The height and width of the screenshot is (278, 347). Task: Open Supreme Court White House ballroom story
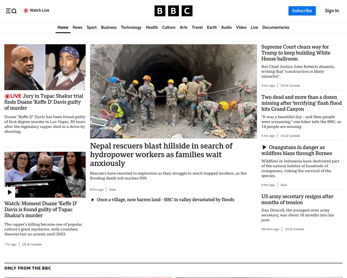point(296,53)
